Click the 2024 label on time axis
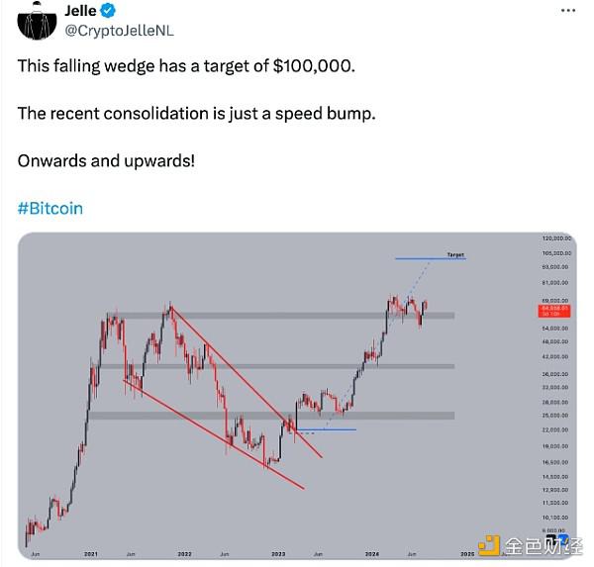 tap(371, 553)
